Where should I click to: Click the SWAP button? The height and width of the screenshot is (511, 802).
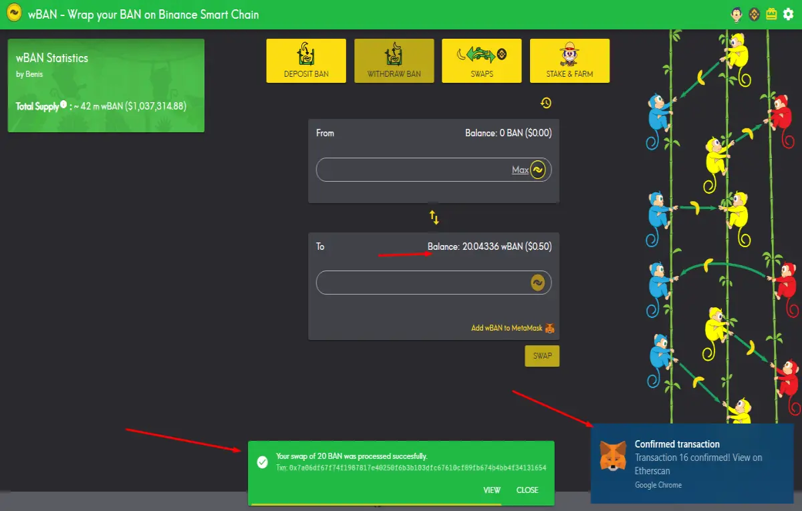542,356
